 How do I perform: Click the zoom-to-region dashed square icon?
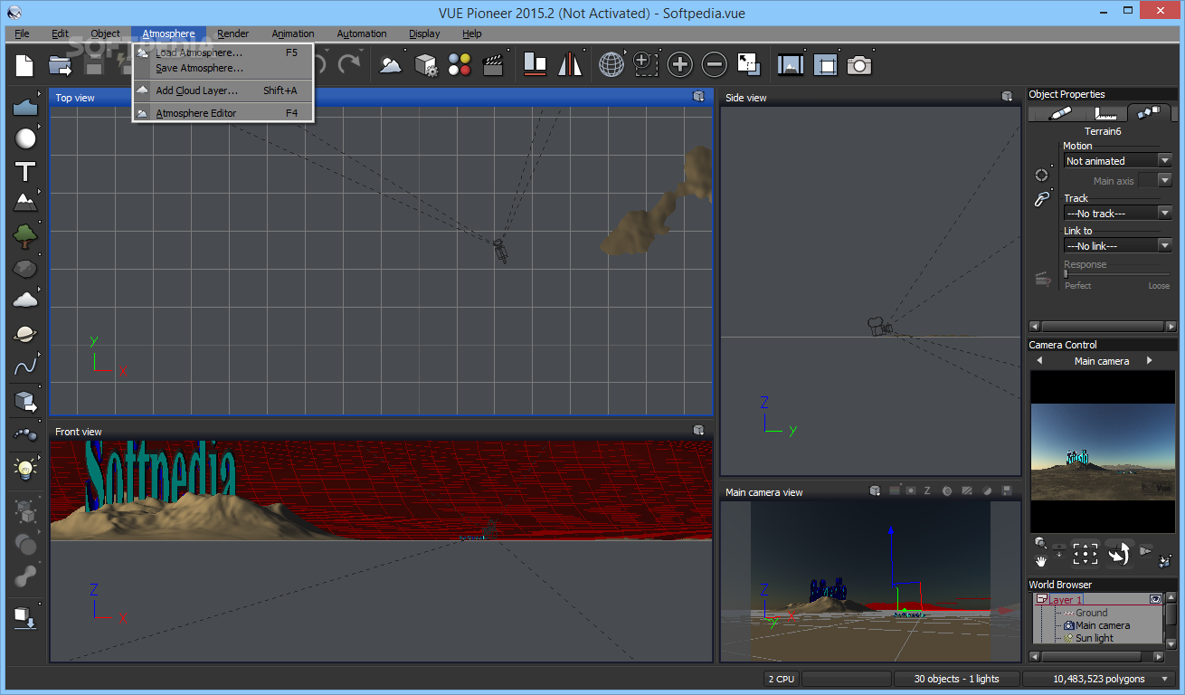pyautogui.click(x=645, y=64)
